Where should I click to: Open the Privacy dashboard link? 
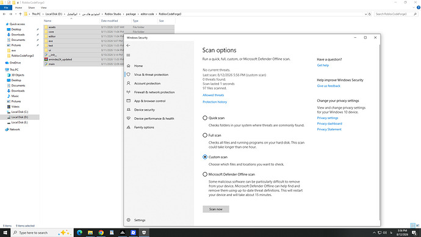pos(329,123)
